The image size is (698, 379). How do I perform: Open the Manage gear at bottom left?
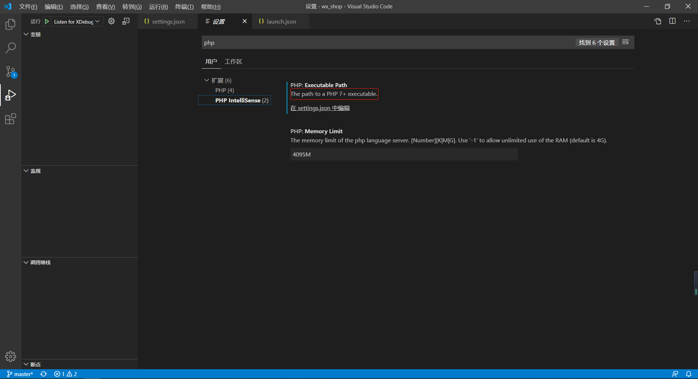pyautogui.click(x=11, y=356)
